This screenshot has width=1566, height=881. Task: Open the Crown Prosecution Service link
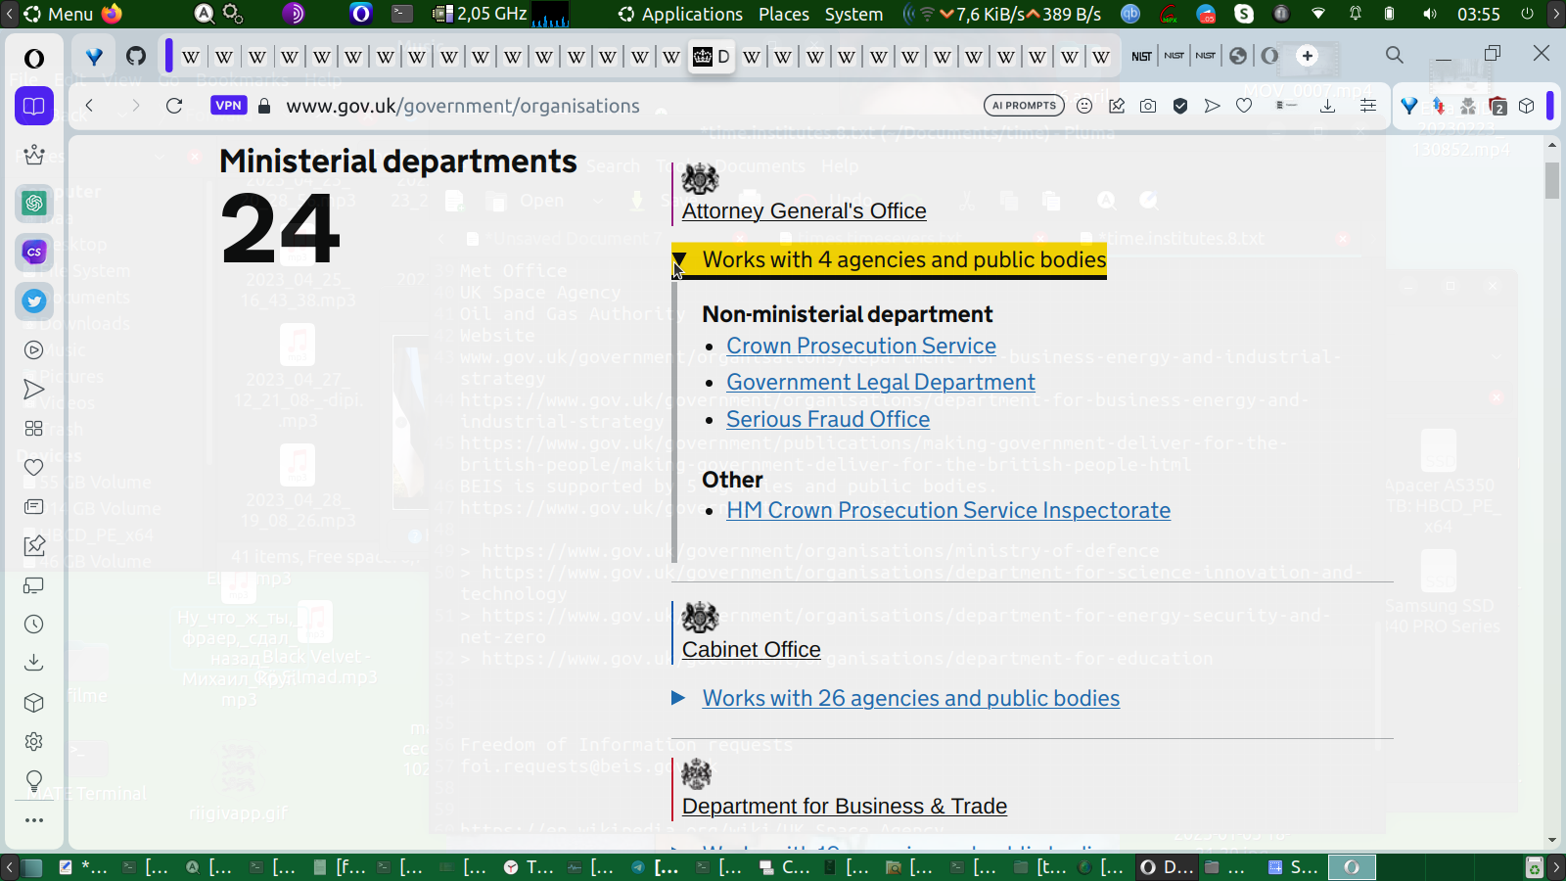click(861, 346)
